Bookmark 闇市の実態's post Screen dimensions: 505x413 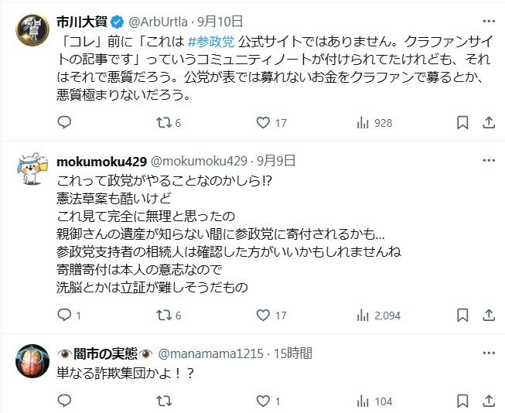[462, 401]
